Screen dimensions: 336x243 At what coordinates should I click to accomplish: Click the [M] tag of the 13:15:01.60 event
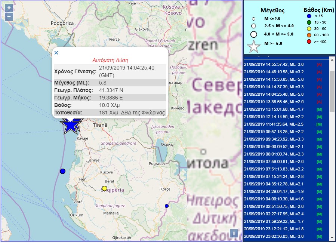tap(319, 110)
